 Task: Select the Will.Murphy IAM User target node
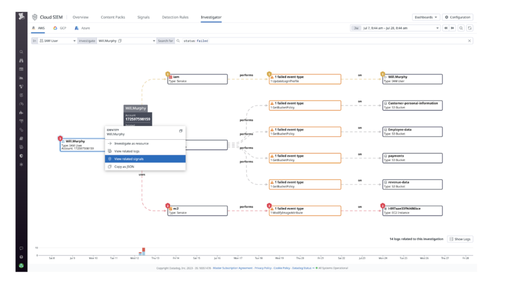(x=413, y=79)
